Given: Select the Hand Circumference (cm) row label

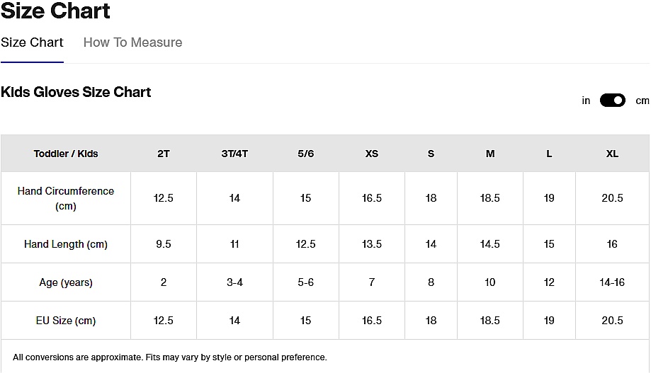Looking at the screenshot, I should point(66,199).
